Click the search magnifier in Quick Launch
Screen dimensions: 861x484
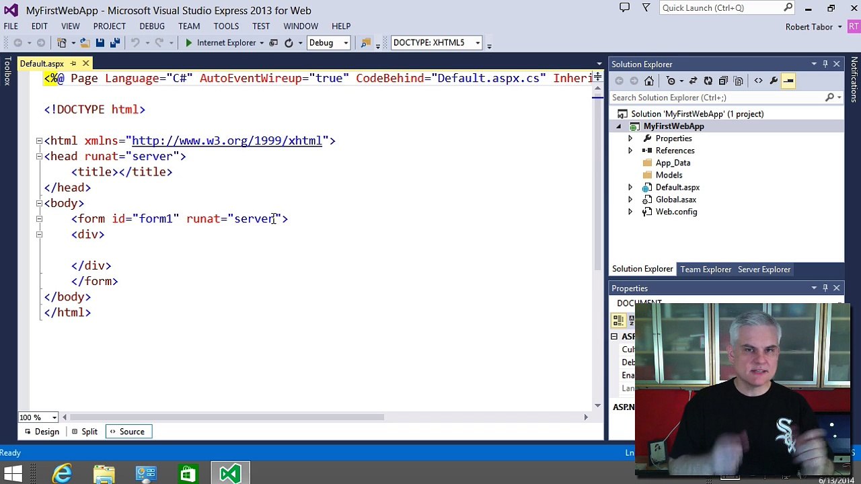(788, 8)
